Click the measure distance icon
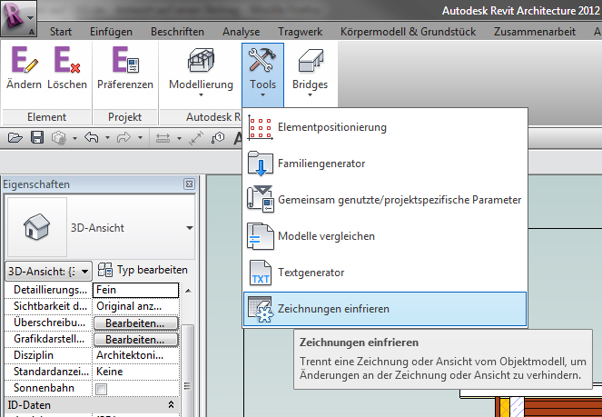Screen dimensions: 602x417 163,138
